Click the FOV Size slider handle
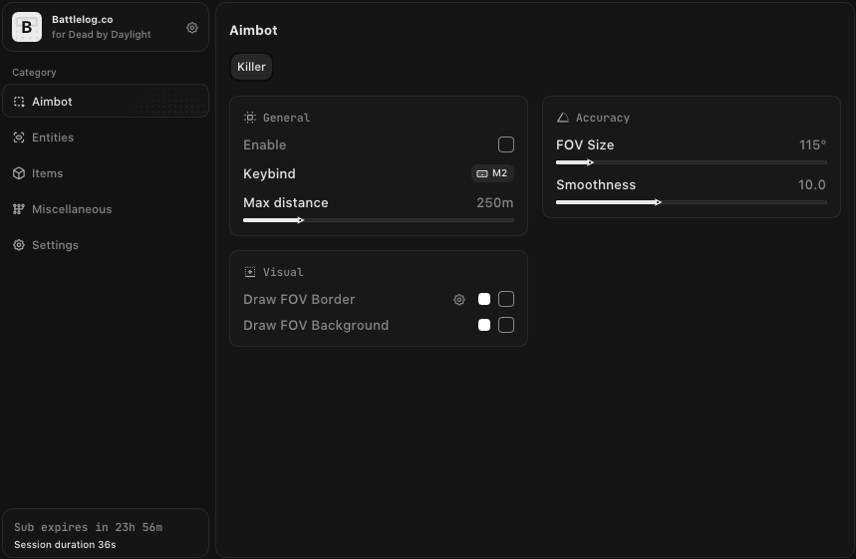Screen dimensions: 856x559 pyautogui.click(x=590, y=162)
